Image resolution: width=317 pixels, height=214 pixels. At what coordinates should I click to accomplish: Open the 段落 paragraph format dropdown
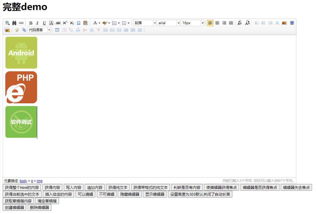tap(145, 23)
